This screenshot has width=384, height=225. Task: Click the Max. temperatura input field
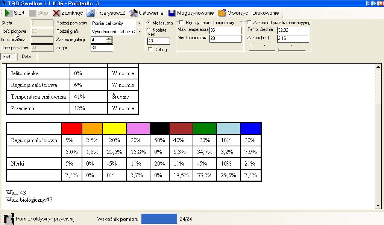225,30
